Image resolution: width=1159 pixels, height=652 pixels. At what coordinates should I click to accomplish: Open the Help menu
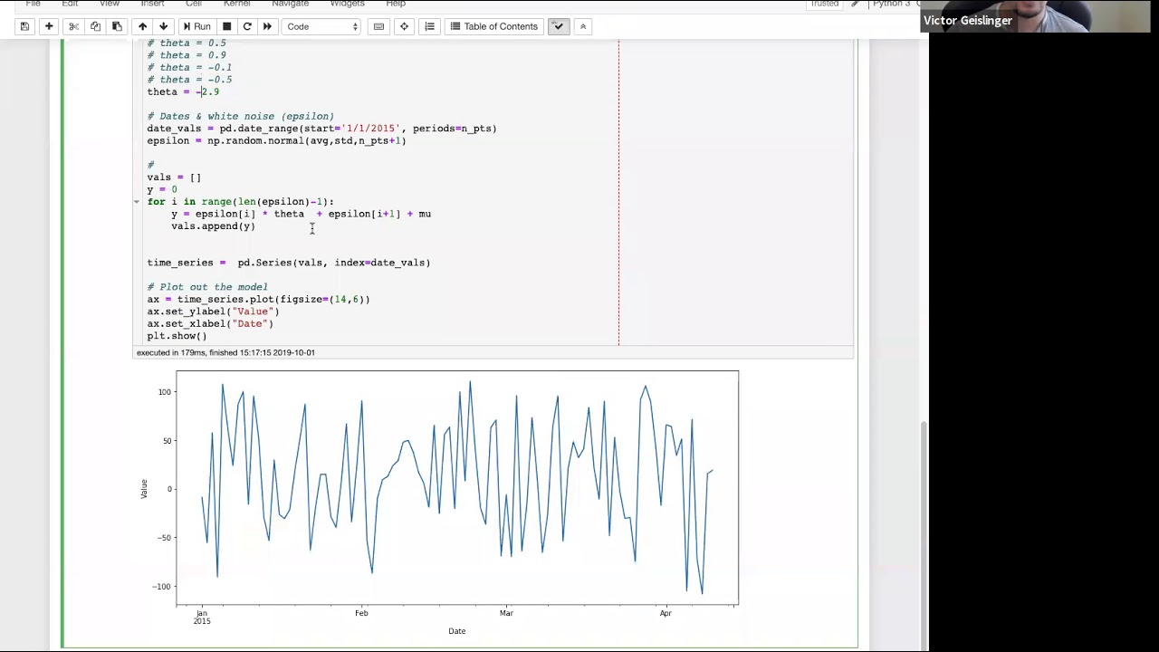coord(396,4)
